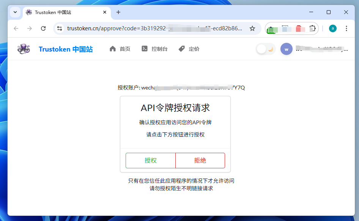Click the 'API令牌授权请求' heading
Image resolution: width=359 pixels, height=221 pixels.
pos(175,108)
